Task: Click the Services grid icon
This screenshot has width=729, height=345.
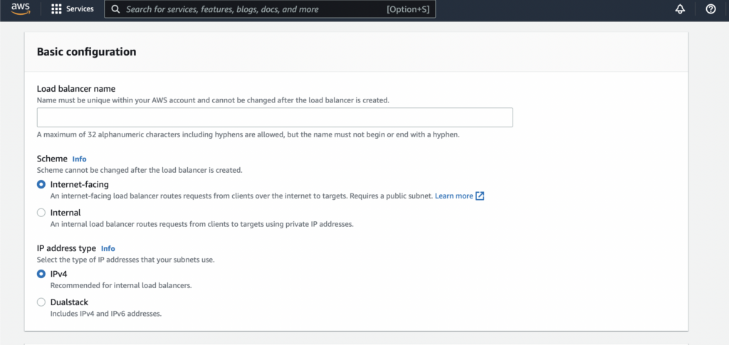Action: [x=56, y=9]
